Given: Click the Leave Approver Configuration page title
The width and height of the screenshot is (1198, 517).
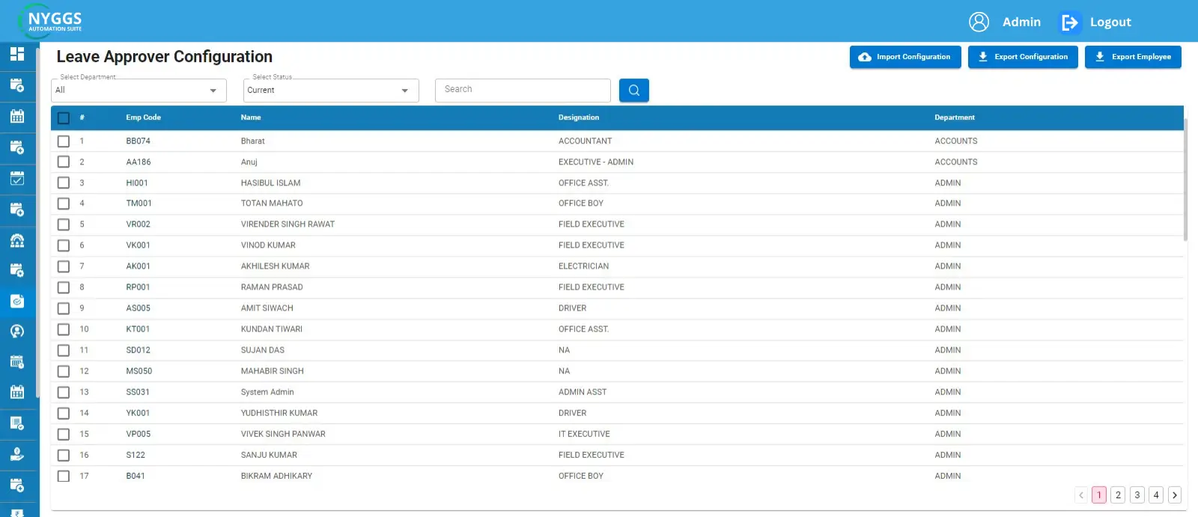Looking at the screenshot, I should click(x=165, y=57).
